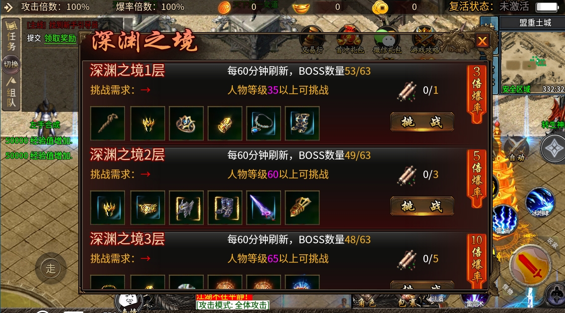Screen dimensions: 565x313
Task: Open the 交易行 auction house icon
Action: coord(312,40)
